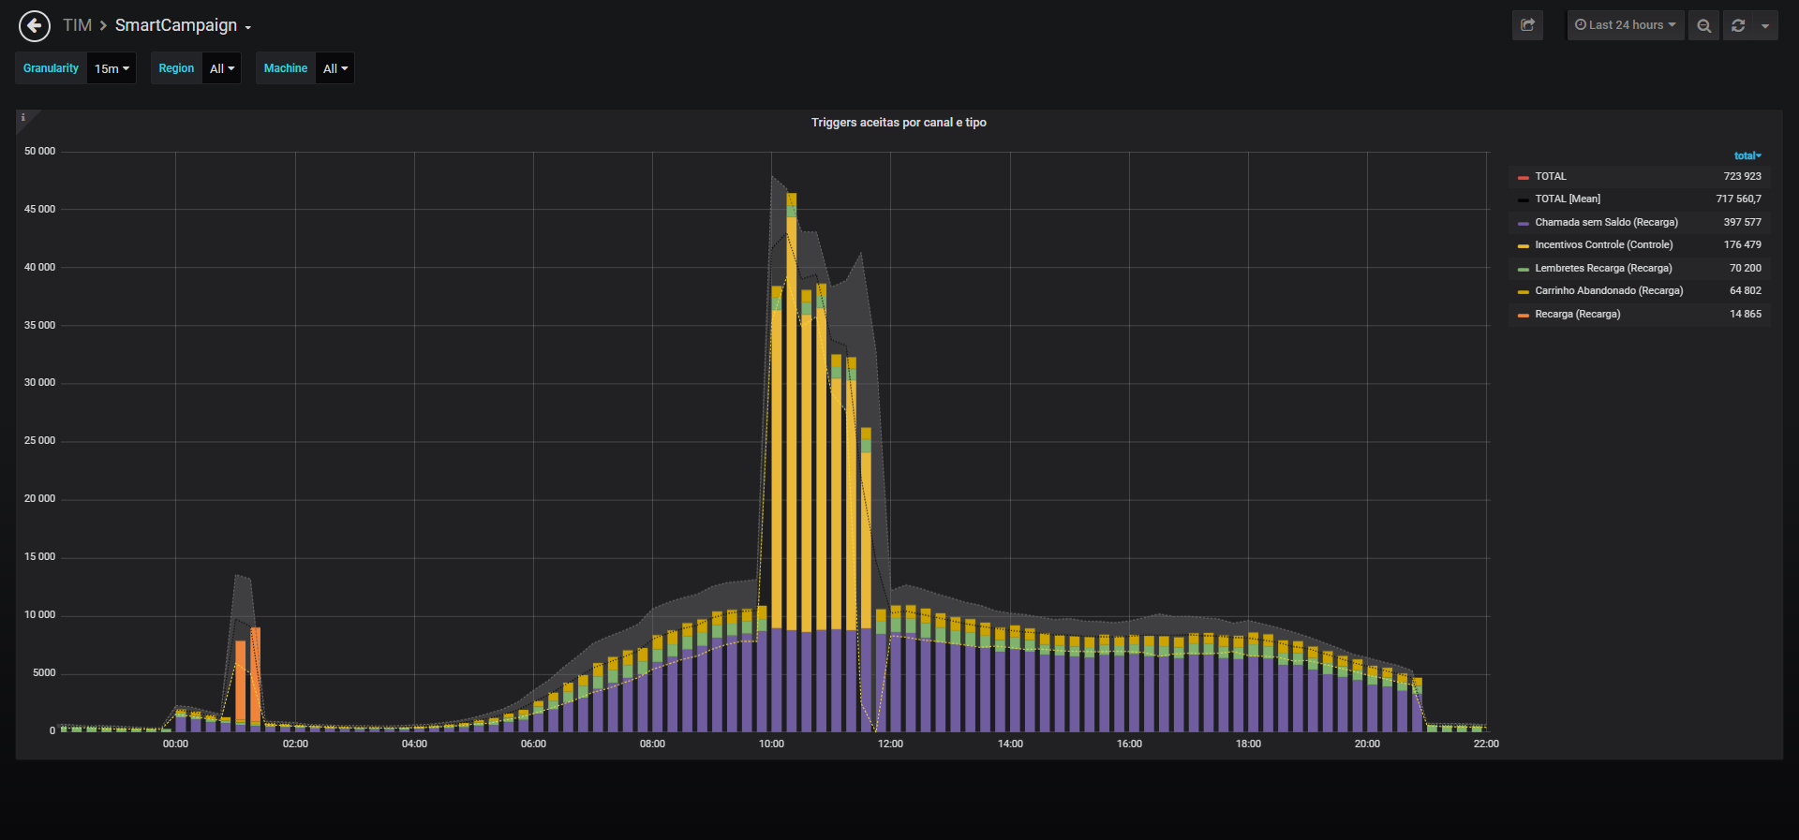Change the Lembretes Recarga green swatch
Screen dimensions: 1799x840
pos(1524,269)
